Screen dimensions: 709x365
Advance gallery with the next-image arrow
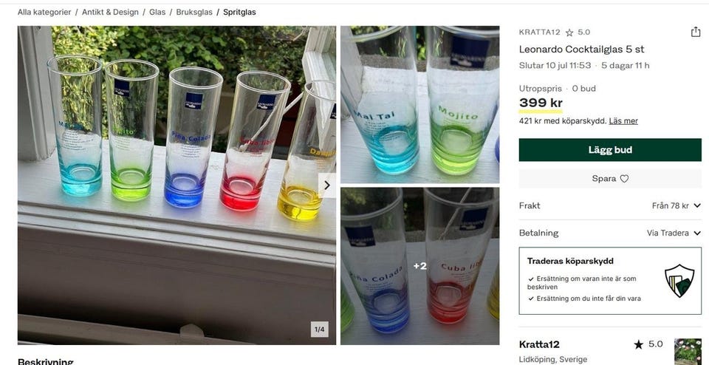[x=327, y=185]
